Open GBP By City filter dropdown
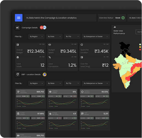This screenshot has width=142, height=138. point(72,83)
